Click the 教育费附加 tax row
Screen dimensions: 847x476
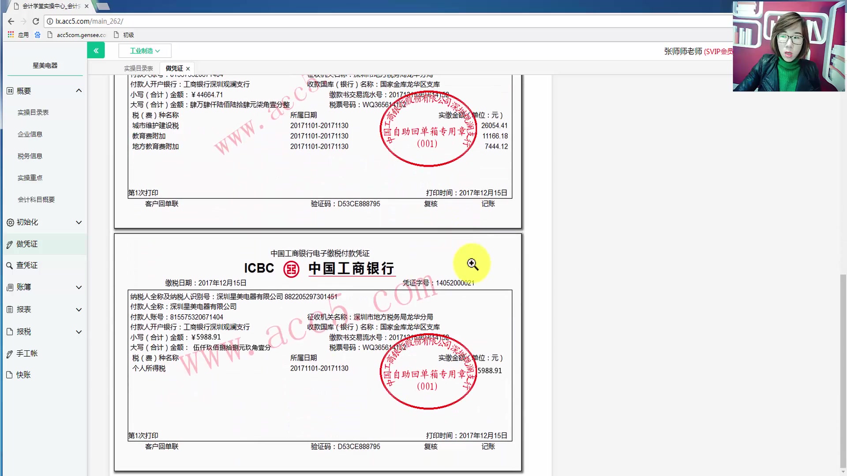(x=319, y=136)
